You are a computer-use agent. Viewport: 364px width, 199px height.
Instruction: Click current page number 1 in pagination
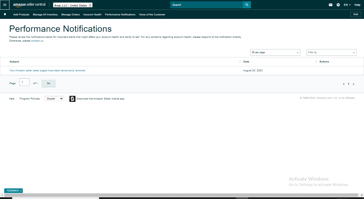pos(349,84)
